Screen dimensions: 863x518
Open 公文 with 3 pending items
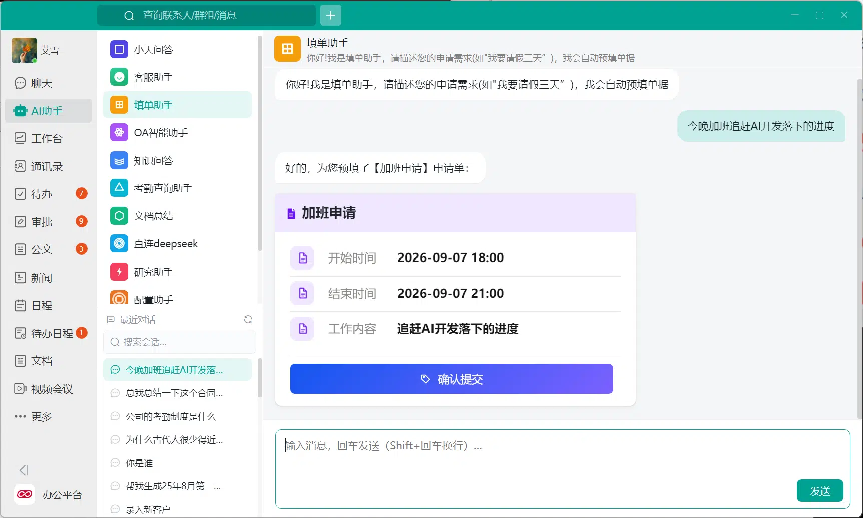pos(49,249)
